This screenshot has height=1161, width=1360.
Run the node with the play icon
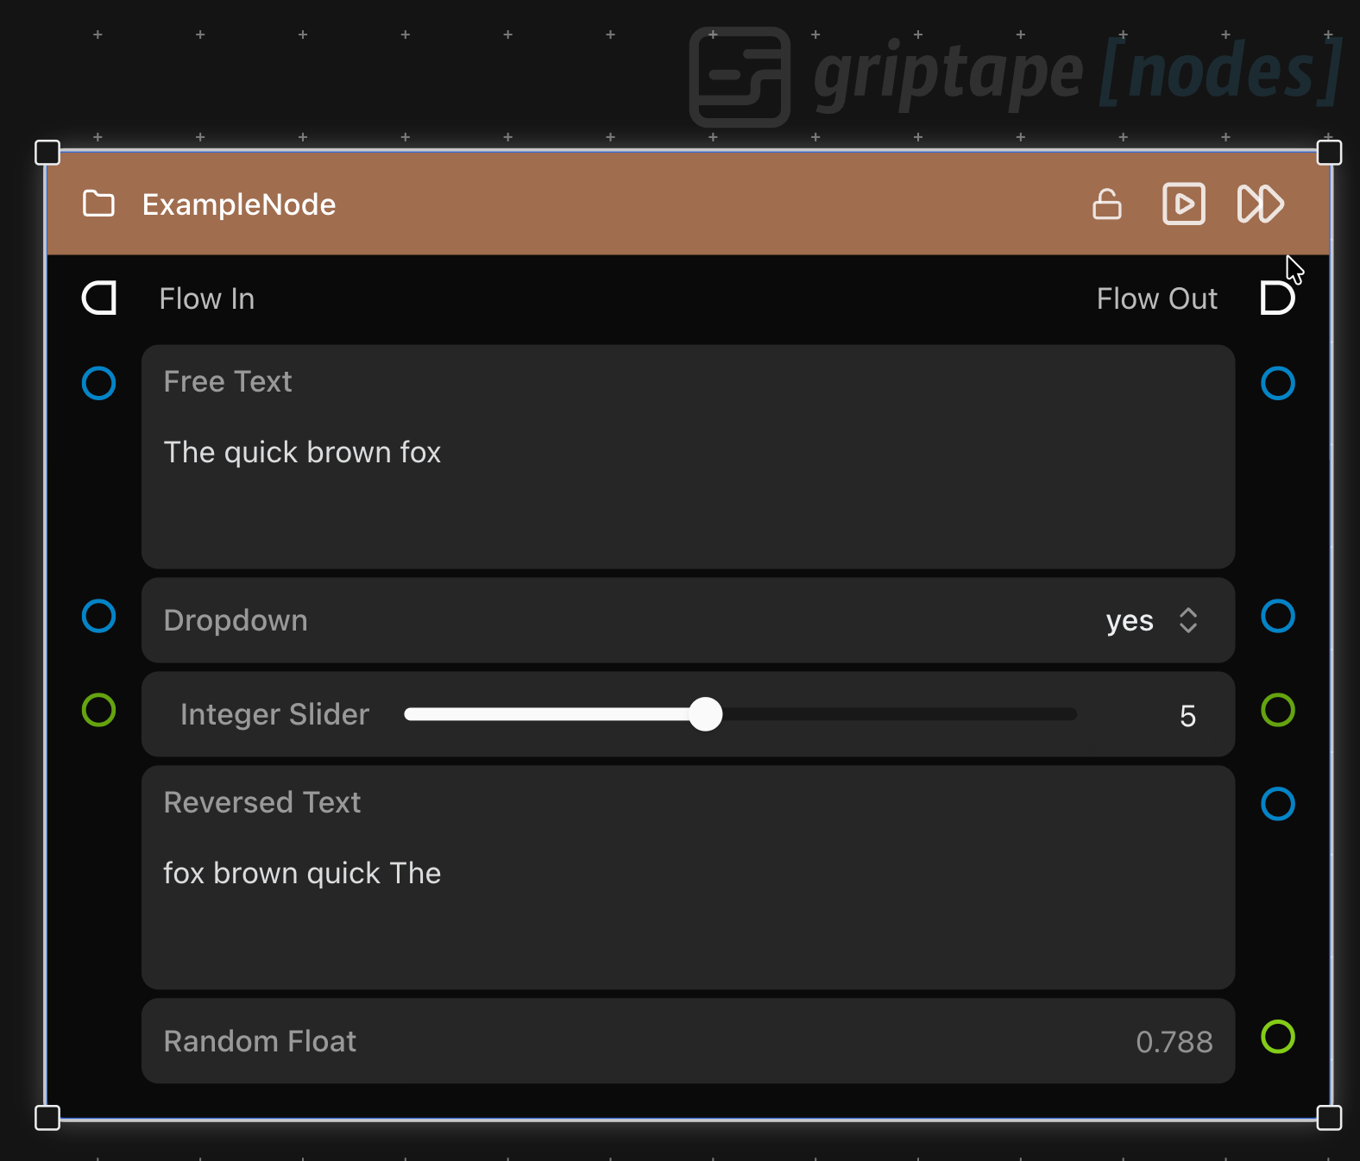pyautogui.click(x=1184, y=204)
